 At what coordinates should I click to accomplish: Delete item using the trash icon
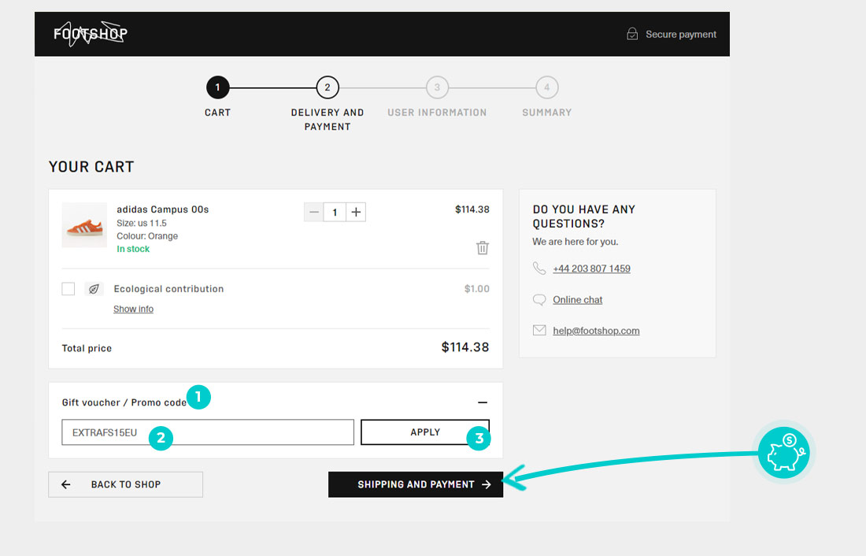(x=482, y=248)
